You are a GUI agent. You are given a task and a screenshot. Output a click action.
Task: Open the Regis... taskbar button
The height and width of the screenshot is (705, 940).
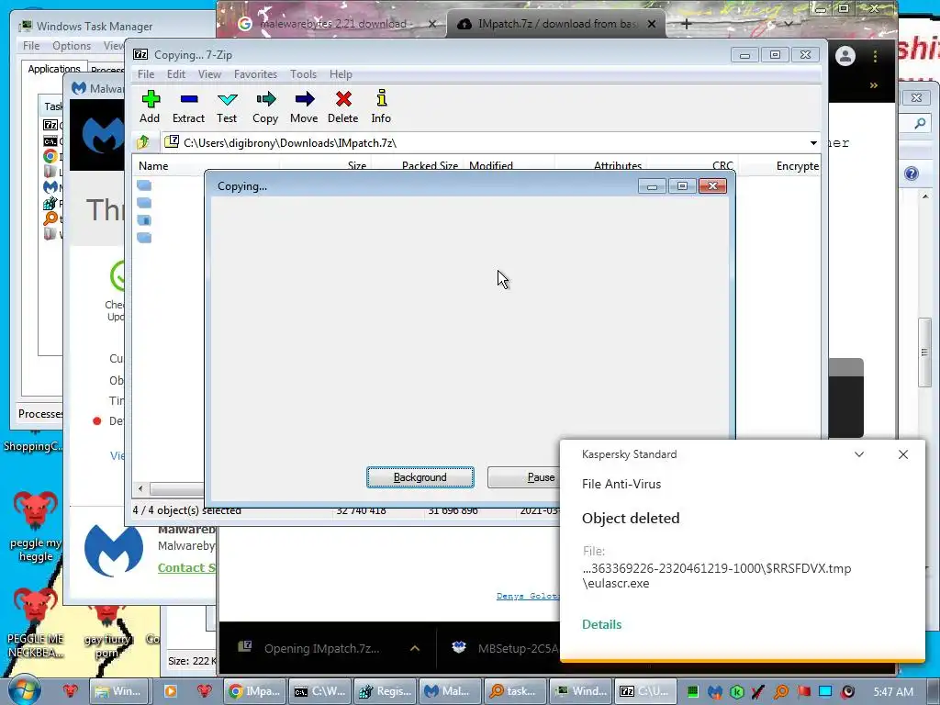(x=384, y=690)
